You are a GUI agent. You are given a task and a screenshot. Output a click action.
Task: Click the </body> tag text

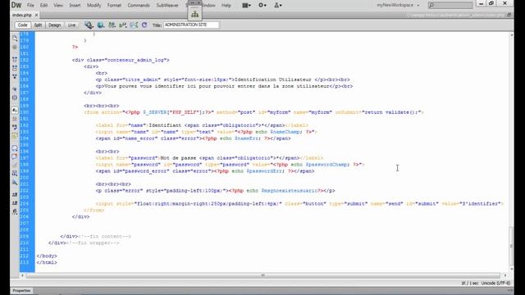pos(47,256)
